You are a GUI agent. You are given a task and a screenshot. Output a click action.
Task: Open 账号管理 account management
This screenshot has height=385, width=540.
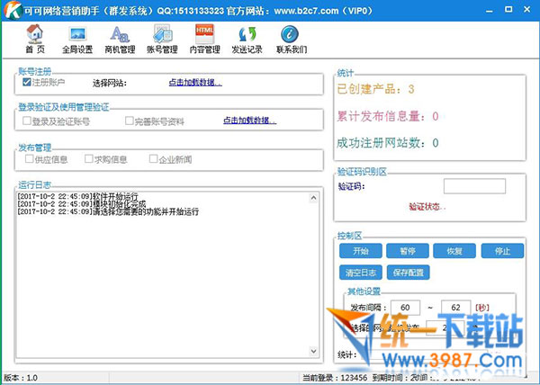click(162, 40)
